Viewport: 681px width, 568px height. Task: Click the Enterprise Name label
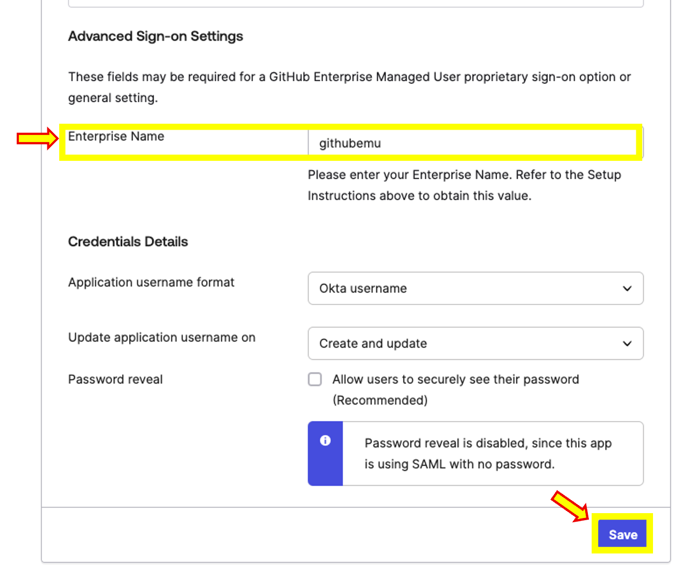[x=116, y=137]
